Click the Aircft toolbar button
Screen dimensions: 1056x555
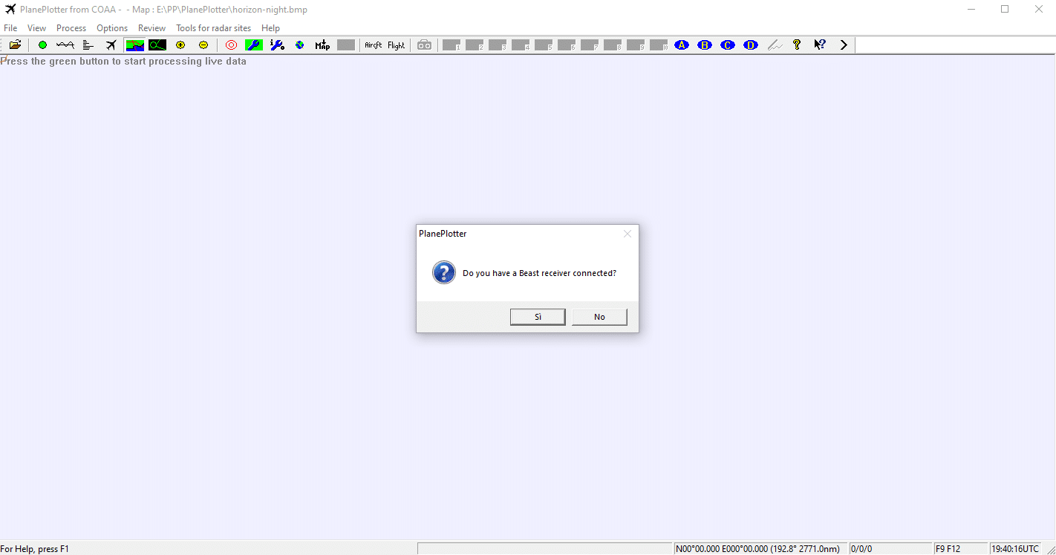pos(374,45)
